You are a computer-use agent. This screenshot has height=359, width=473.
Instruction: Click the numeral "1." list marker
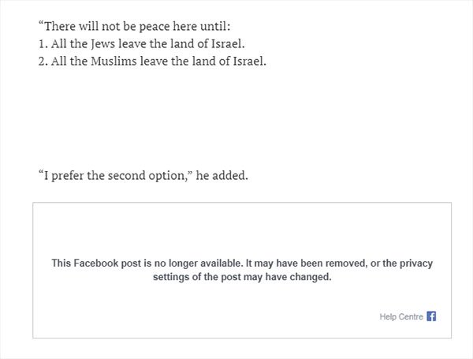point(43,43)
